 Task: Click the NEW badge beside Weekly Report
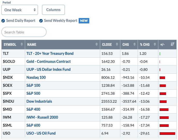(x=84, y=21)
